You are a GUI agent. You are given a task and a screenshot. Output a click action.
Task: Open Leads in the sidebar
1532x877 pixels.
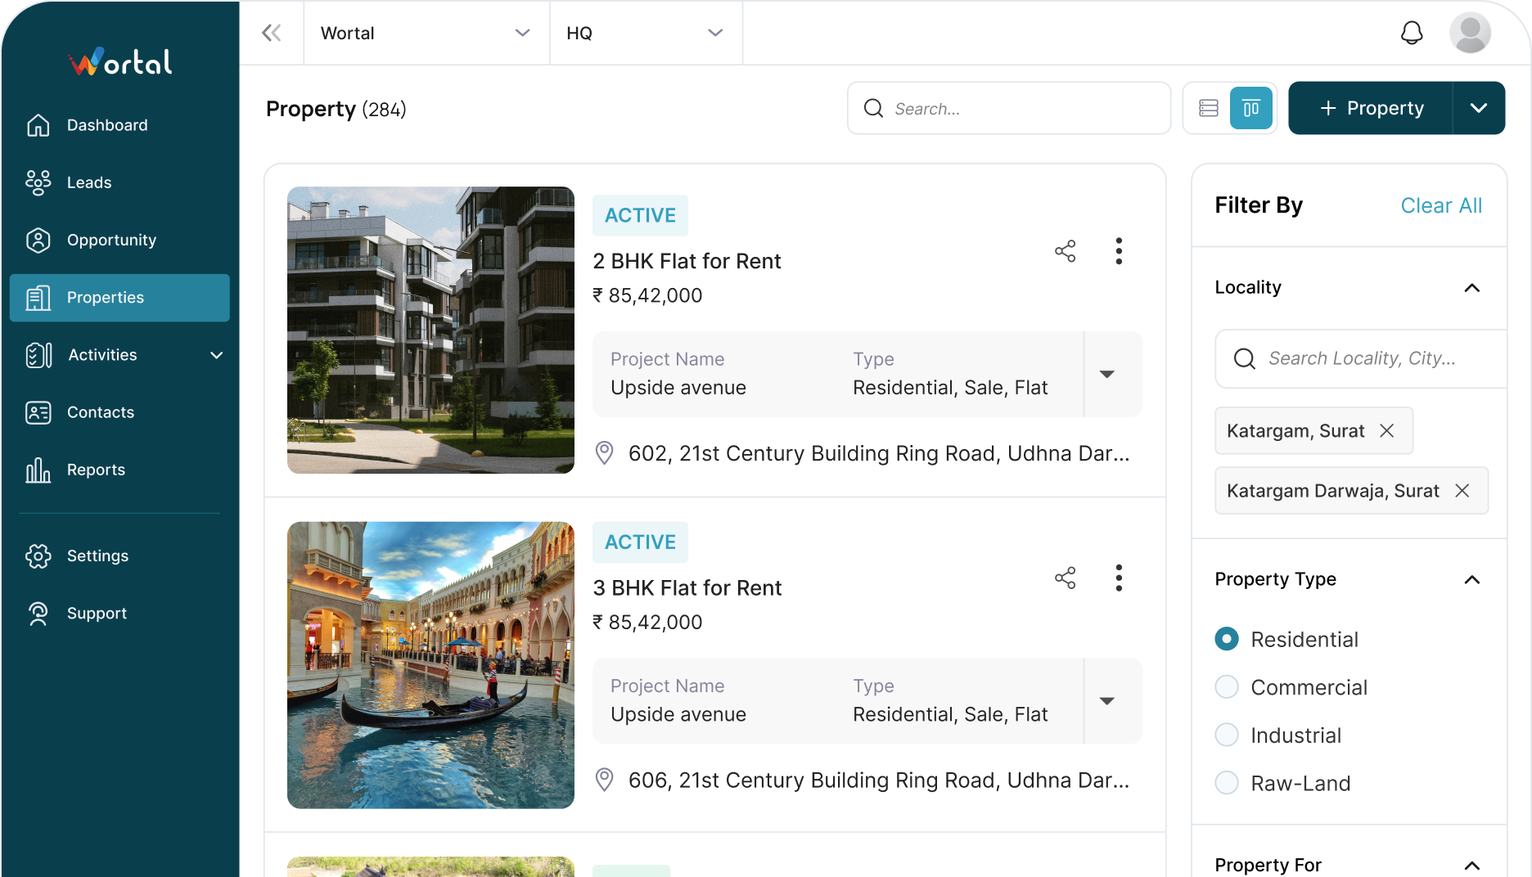click(x=89, y=182)
